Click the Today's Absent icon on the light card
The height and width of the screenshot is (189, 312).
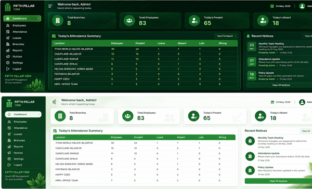261,116
